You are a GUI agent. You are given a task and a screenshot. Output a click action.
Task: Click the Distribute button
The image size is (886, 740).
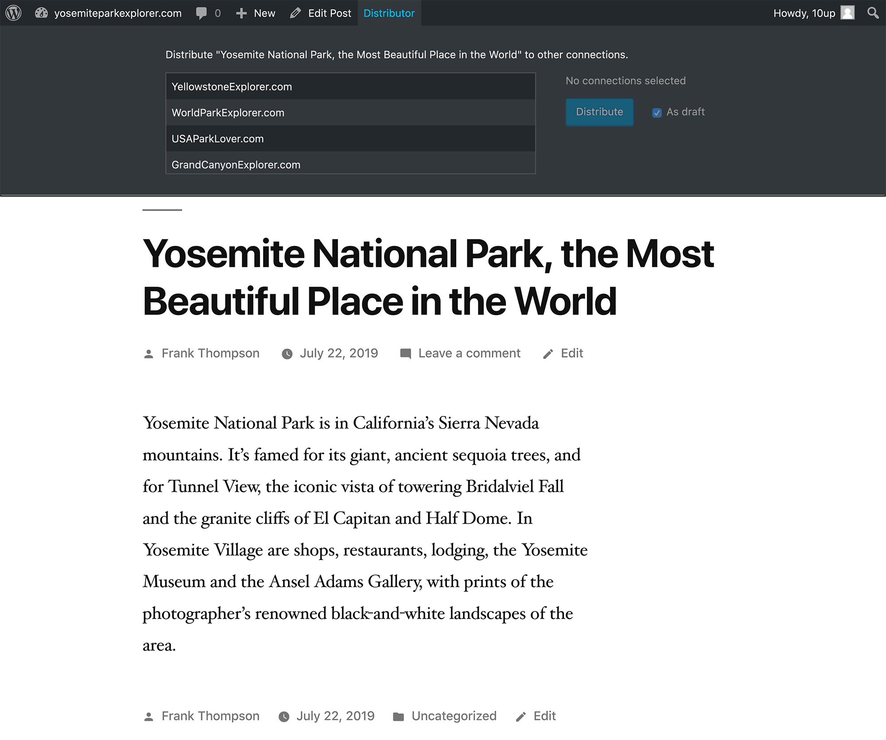[x=600, y=112]
